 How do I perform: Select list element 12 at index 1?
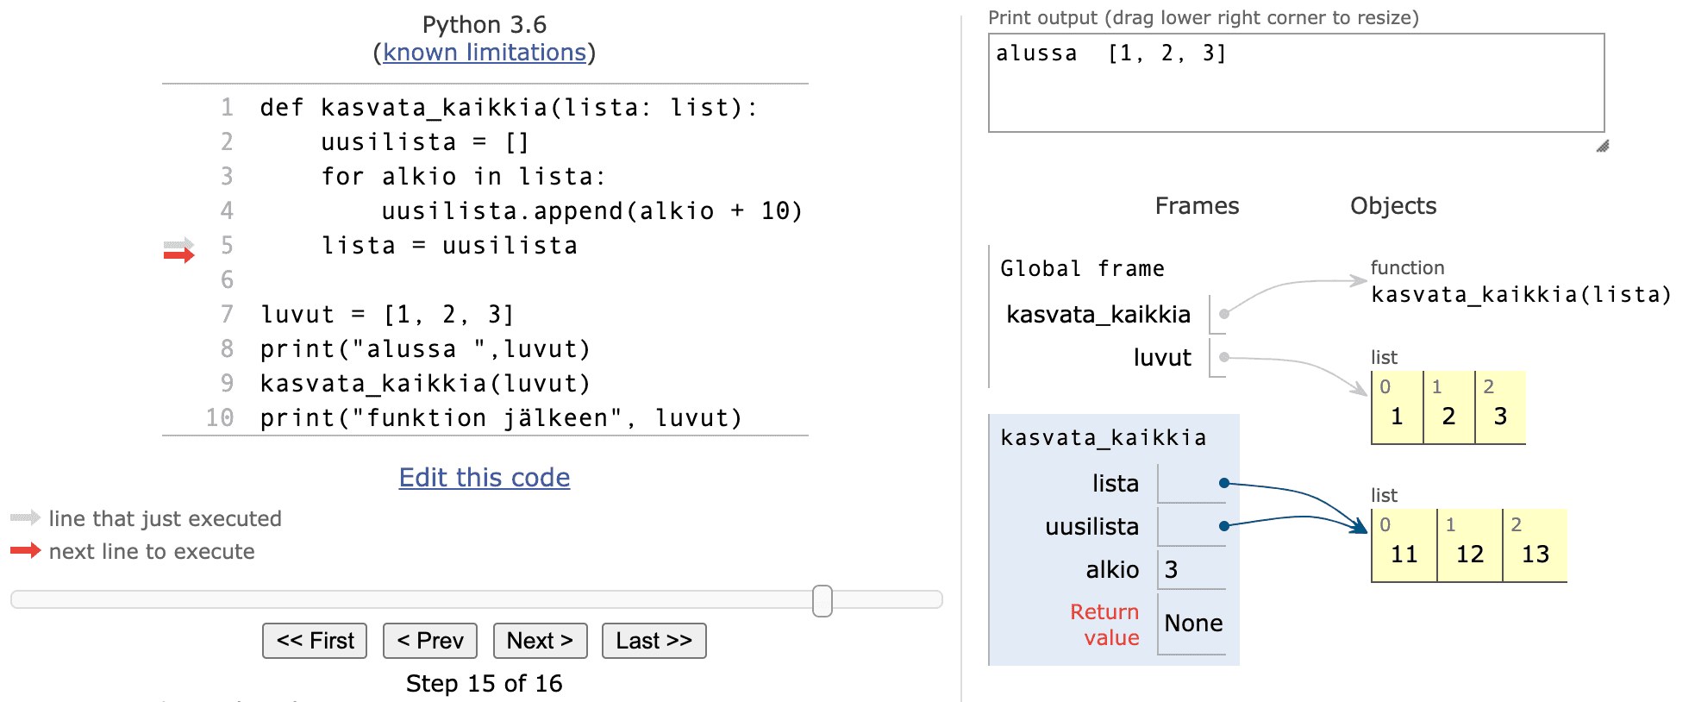[x=1469, y=555]
